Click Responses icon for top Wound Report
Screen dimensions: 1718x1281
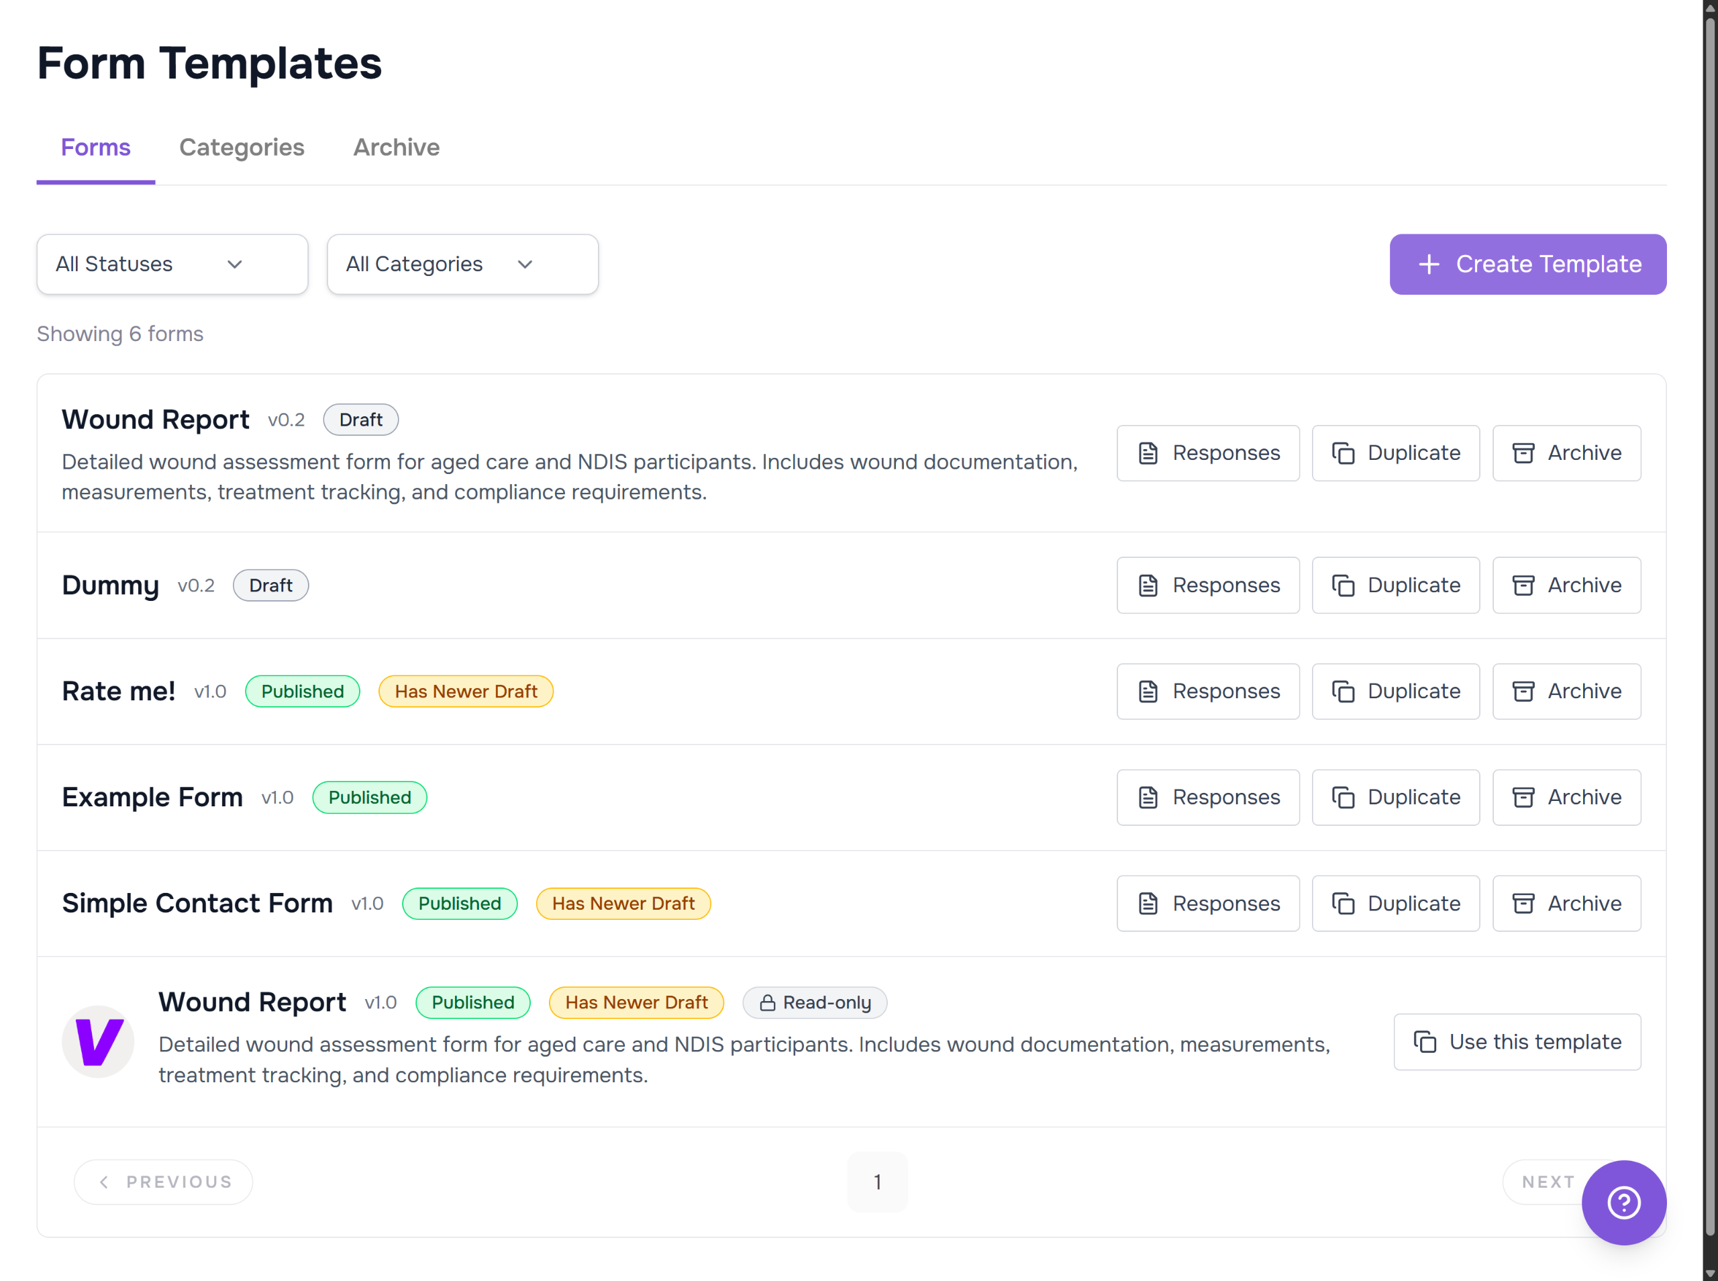click(x=1148, y=453)
